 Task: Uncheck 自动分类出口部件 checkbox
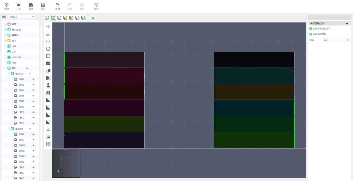click(x=311, y=29)
